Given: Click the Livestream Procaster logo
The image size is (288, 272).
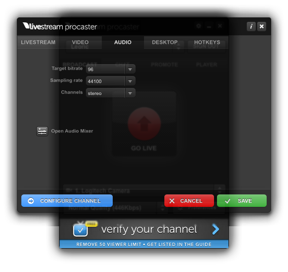Looking at the screenshot, I should pyautogui.click(x=60, y=26).
